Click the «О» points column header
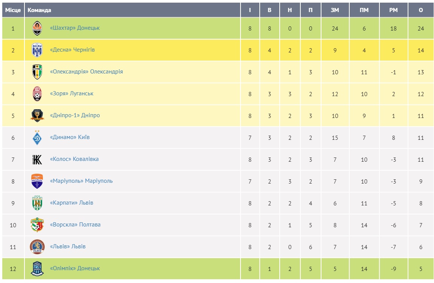This screenshot has width=434, height=283. [421, 10]
